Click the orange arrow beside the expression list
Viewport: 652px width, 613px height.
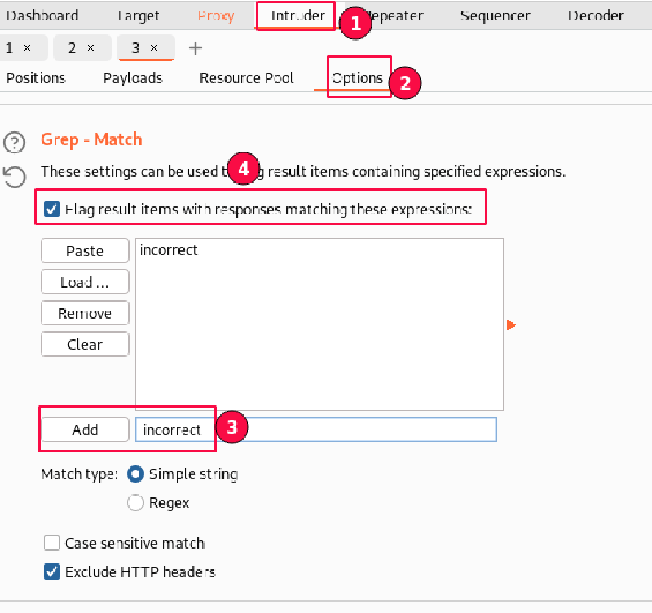(511, 325)
